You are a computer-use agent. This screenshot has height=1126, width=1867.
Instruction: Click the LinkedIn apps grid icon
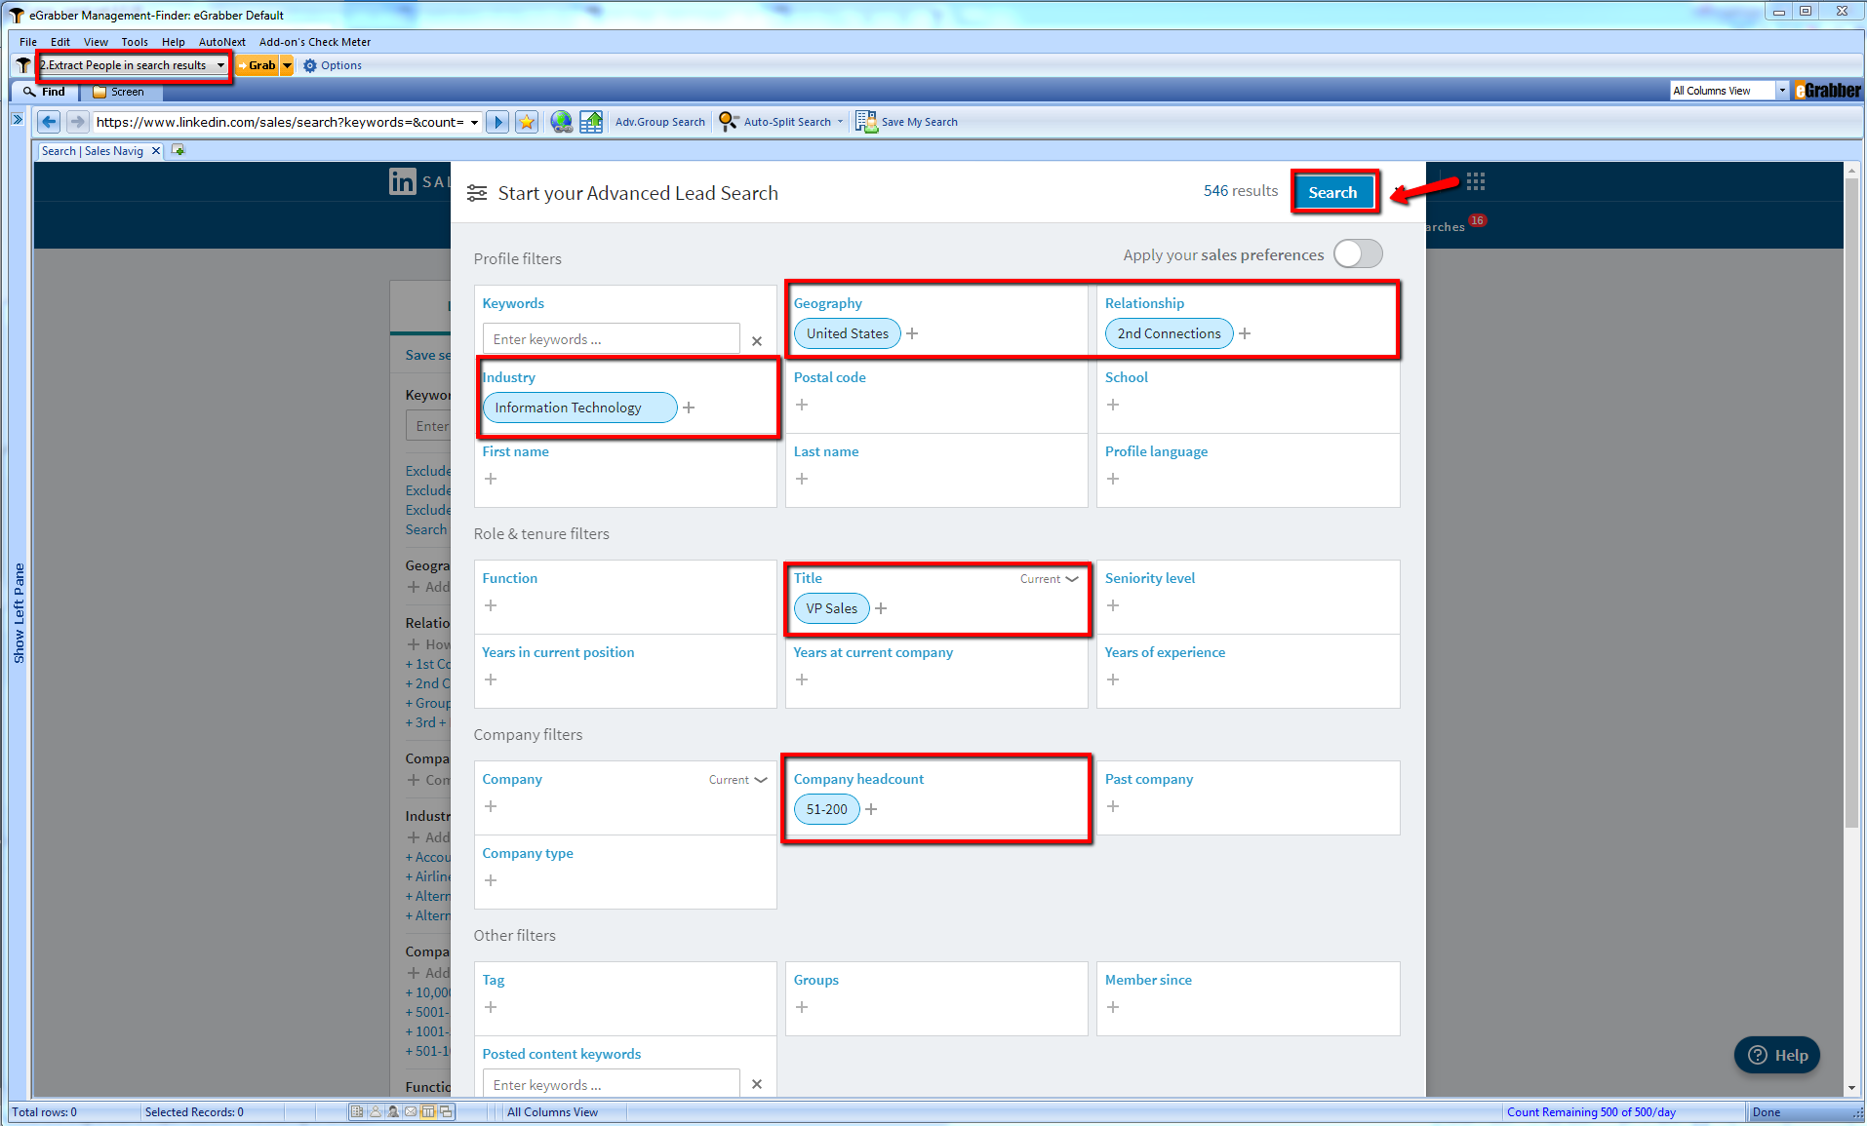click(x=1476, y=181)
